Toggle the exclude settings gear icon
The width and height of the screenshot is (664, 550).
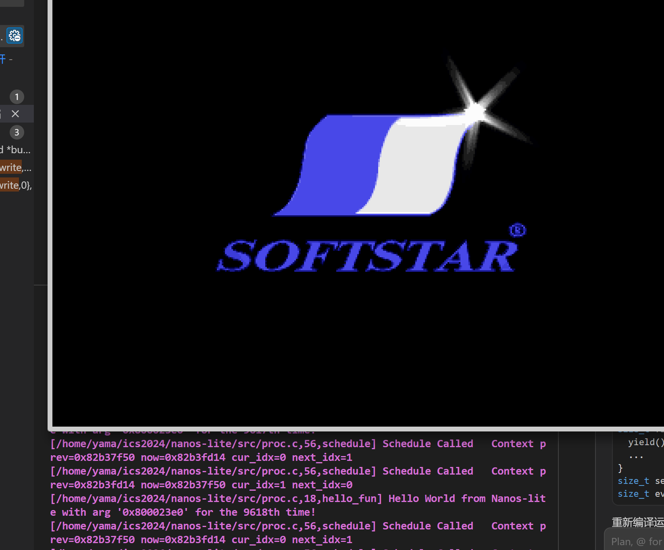click(15, 36)
